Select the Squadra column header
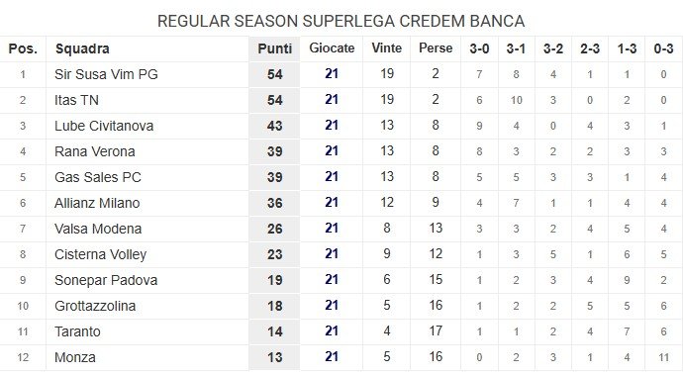The image size is (683, 376). click(x=82, y=48)
